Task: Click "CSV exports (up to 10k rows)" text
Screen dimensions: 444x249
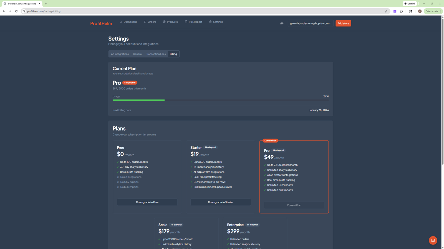Action: point(210,182)
